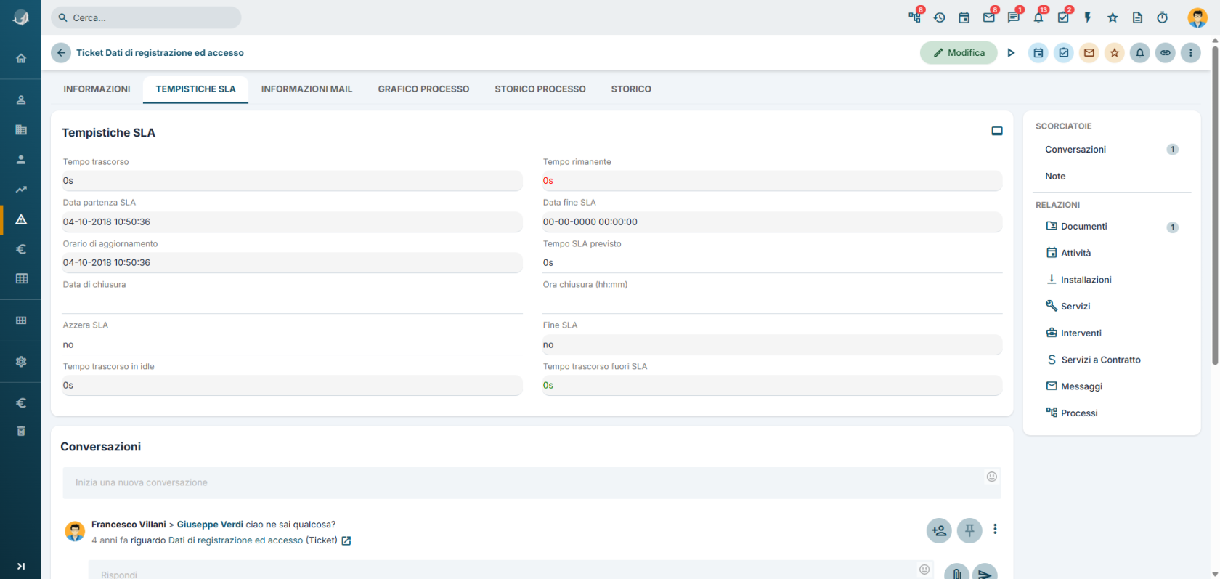Image resolution: width=1220 pixels, height=579 pixels.
Task: Open the history clock icon in top bar
Action: tap(940, 17)
